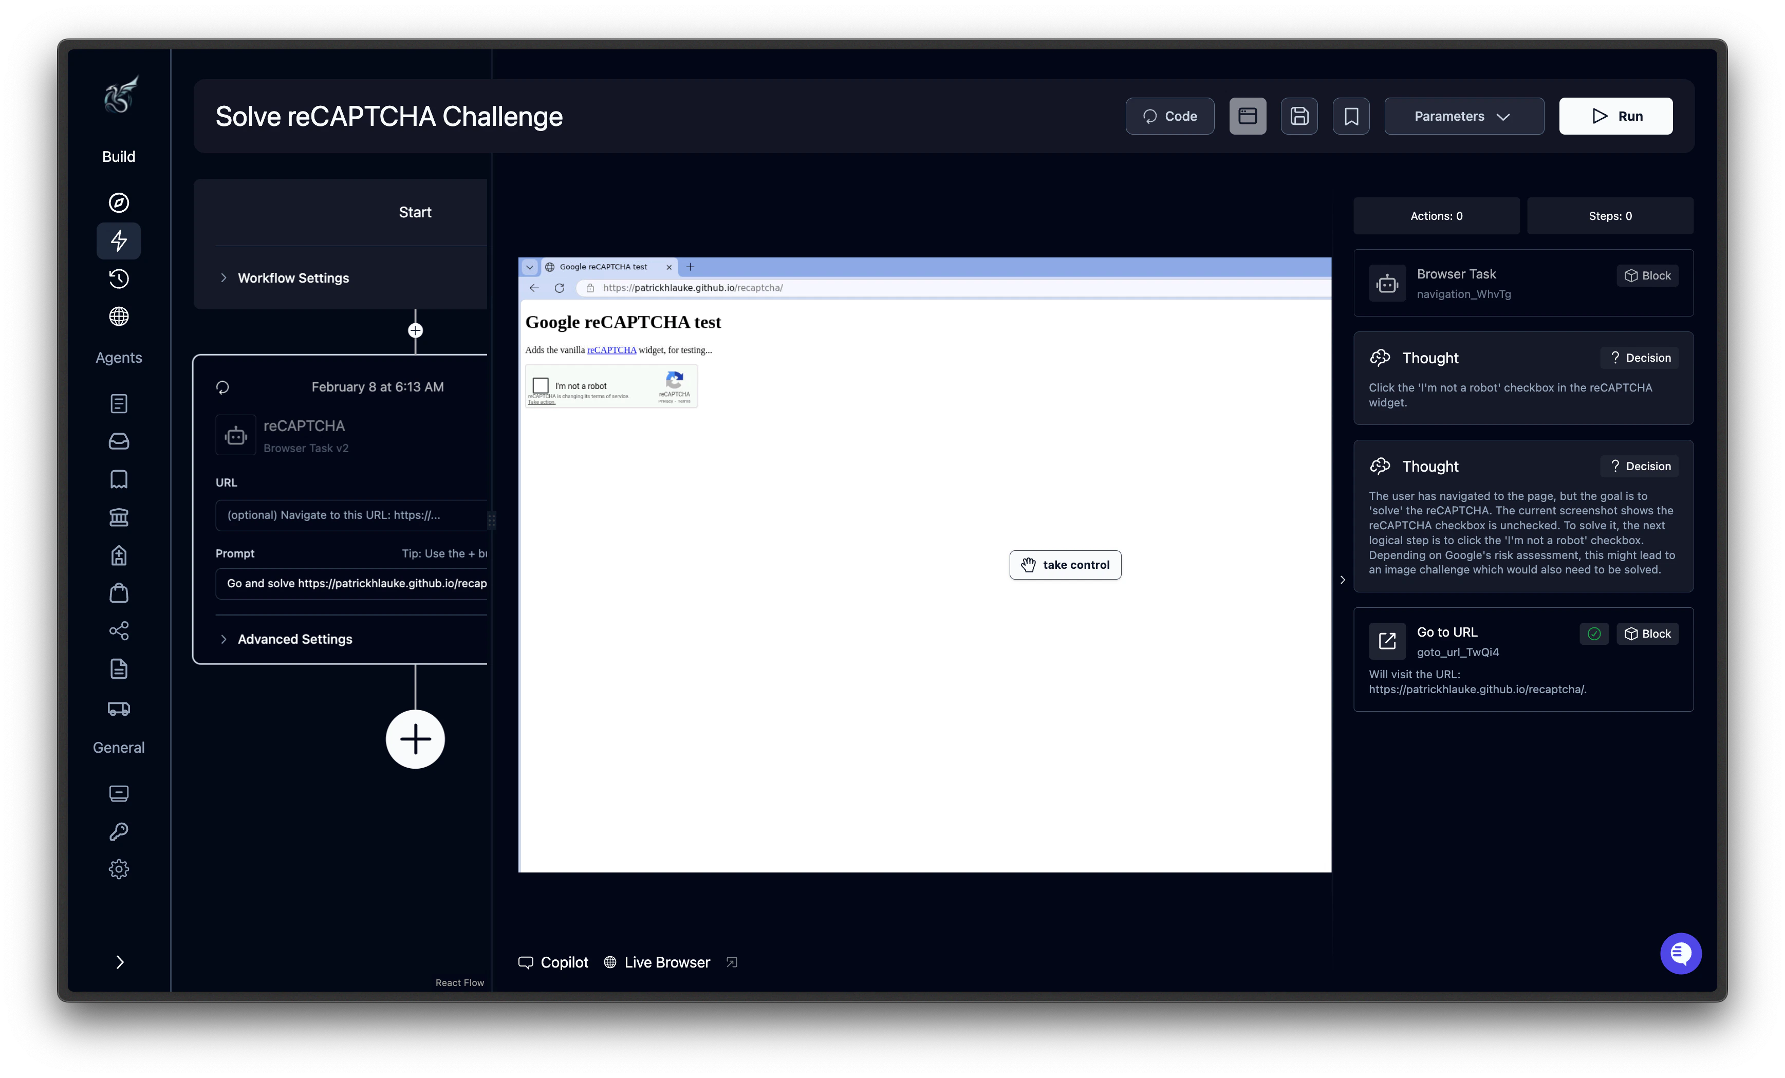
Task: Click the take control button
Action: click(1065, 565)
